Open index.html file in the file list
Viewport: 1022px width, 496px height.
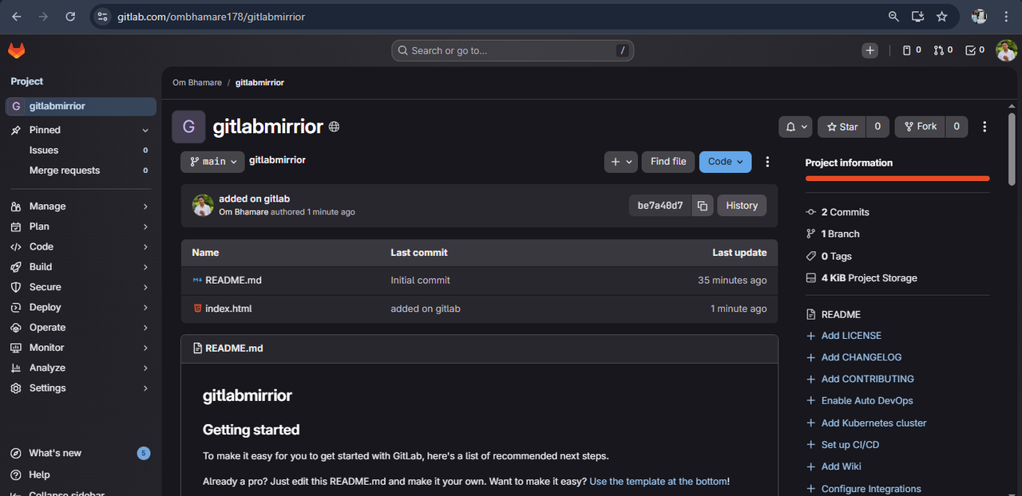[x=228, y=309]
